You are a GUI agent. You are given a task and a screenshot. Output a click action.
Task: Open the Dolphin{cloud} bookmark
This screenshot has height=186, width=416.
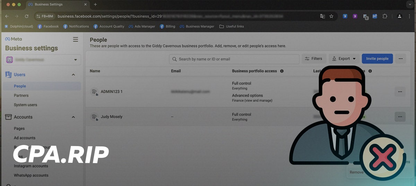coord(19,26)
